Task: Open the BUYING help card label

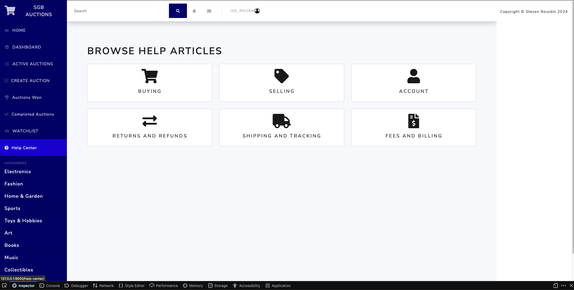Action: [150, 91]
